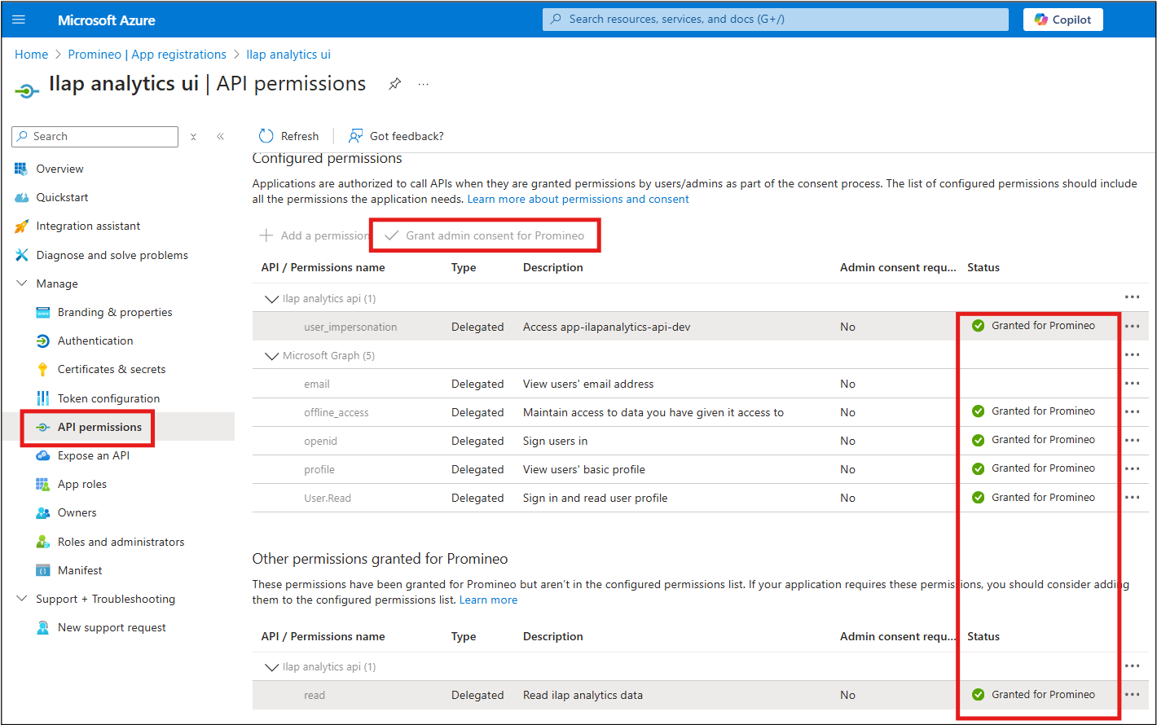Click Type column header in Configured permissions
Screen dimensions: 1157x725
tap(464, 267)
